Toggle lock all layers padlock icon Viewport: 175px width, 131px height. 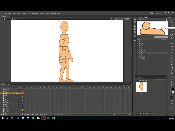point(21,87)
